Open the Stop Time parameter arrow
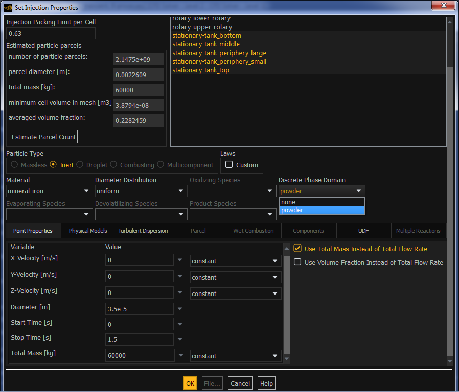Screen dimensions: 459x392 click(180, 339)
